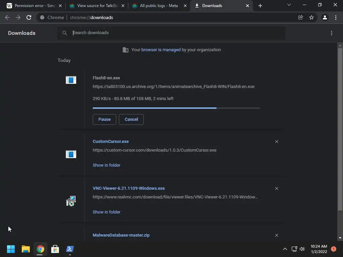Open the Chrome profile avatar menu
Screen dimensions: 343x257
pos(325,17)
